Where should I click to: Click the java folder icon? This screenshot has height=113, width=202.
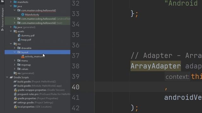click(x=15, y=6)
